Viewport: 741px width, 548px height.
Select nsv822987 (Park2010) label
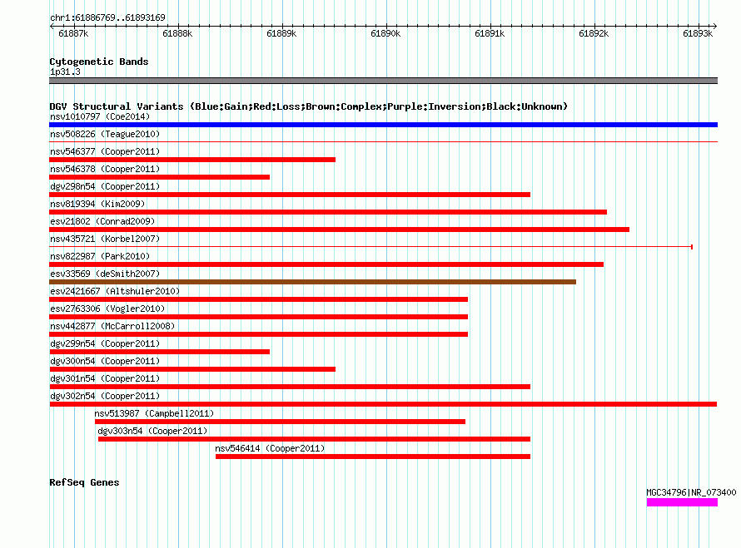pos(100,256)
